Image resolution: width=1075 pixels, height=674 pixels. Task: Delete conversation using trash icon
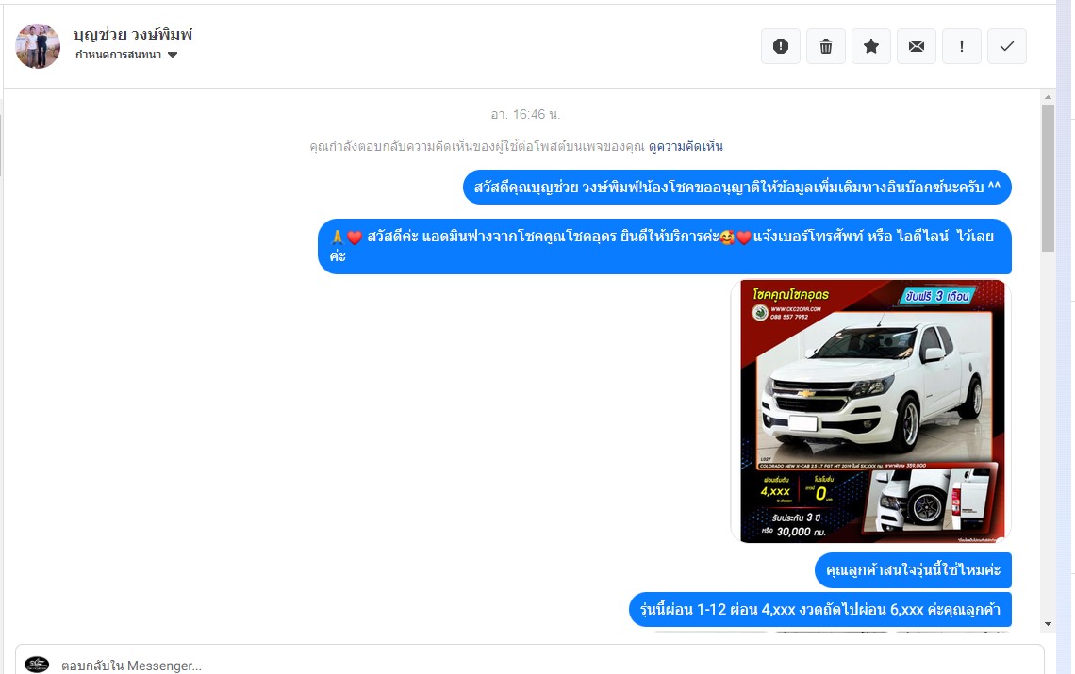click(x=825, y=46)
